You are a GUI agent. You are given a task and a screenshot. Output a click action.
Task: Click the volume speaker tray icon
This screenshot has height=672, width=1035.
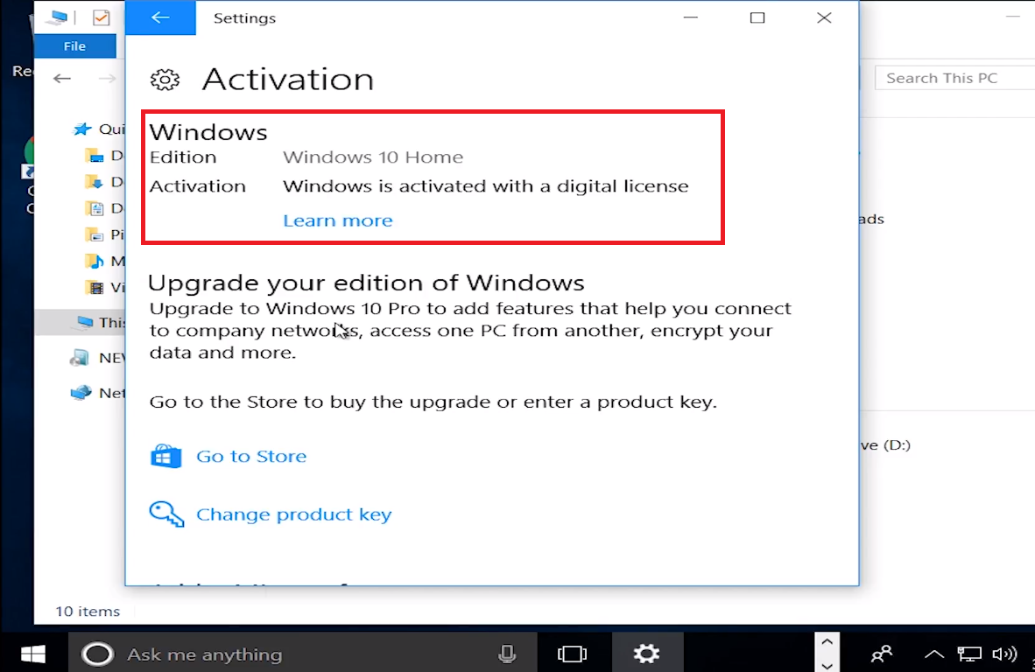pos(1003,654)
